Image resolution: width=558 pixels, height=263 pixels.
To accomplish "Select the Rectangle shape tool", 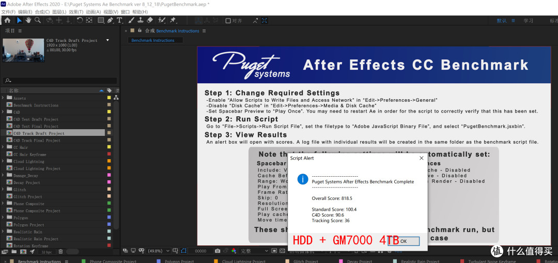I will pyautogui.click(x=101, y=20).
